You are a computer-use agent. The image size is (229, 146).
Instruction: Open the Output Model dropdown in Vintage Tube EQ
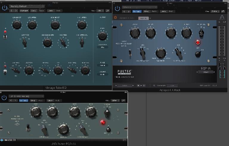[x=102, y=47]
